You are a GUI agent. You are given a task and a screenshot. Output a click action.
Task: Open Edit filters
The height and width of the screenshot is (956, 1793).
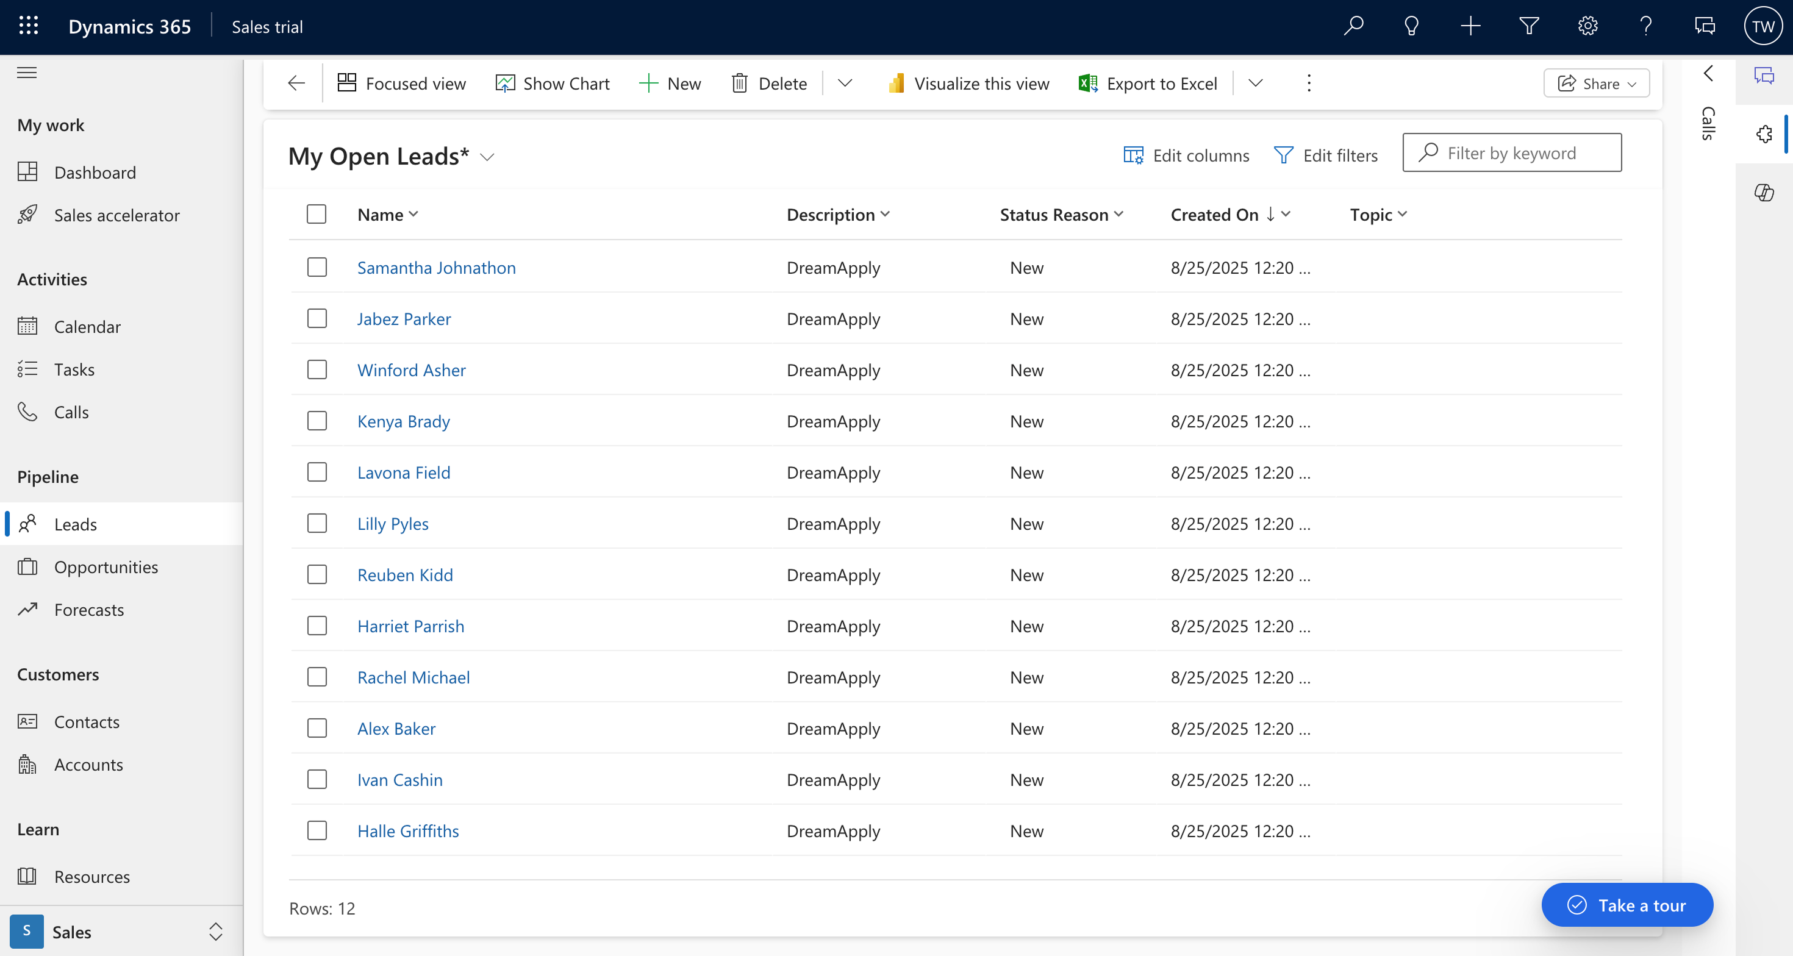1325,155
